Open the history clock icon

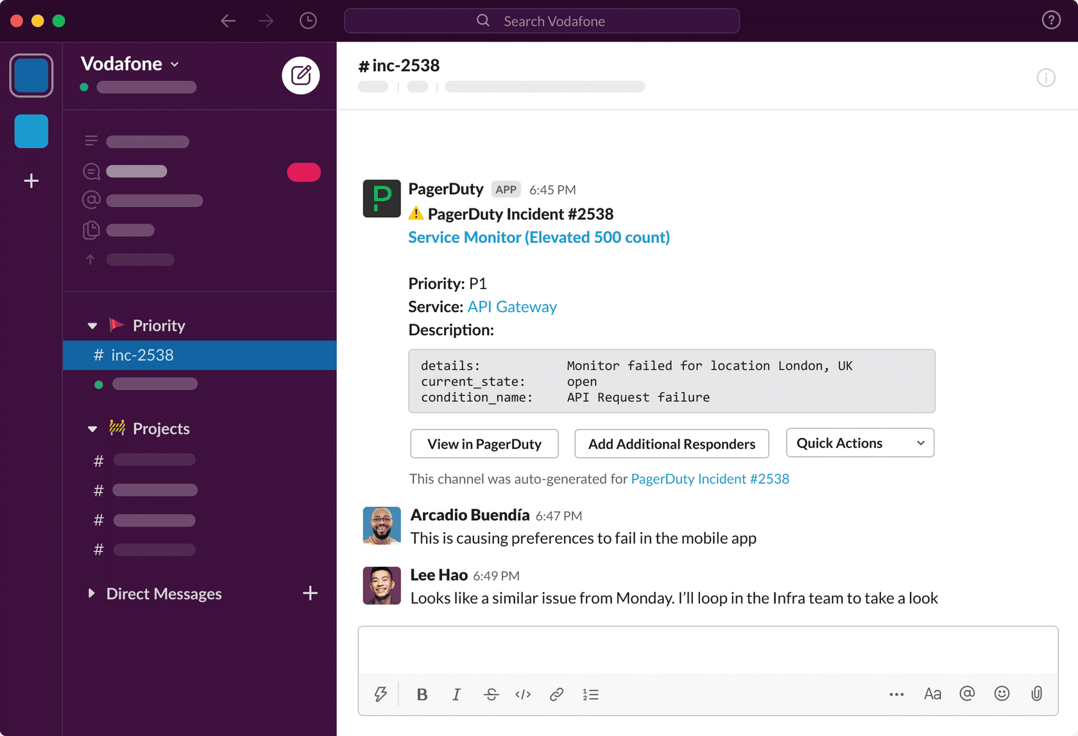pos(308,21)
